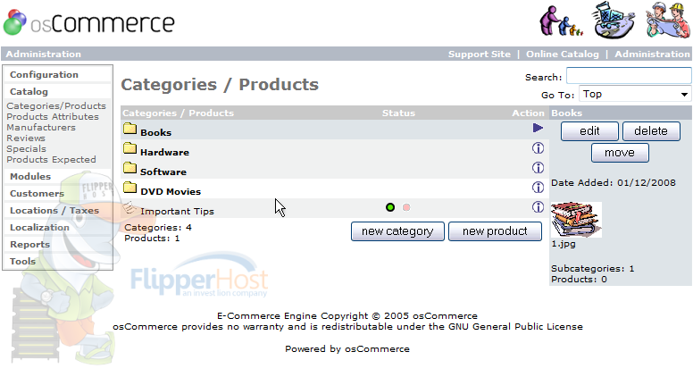Viewport: 693px width, 377px height.
Task: Open the DVD Movies category name link
Action: [171, 192]
